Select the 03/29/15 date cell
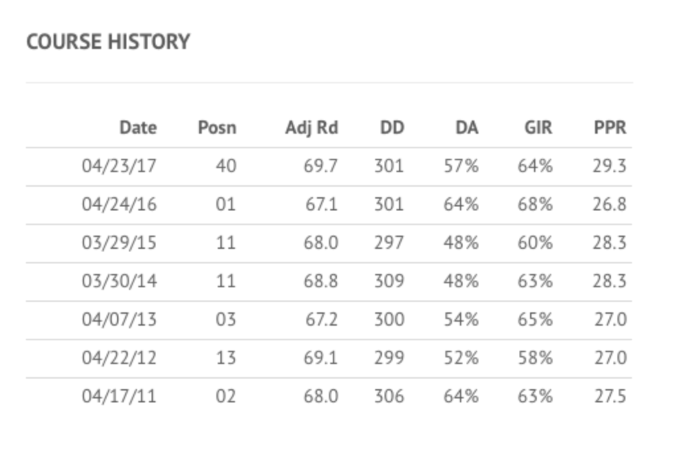The width and height of the screenshot is (675, 458). tap(119, 243)
